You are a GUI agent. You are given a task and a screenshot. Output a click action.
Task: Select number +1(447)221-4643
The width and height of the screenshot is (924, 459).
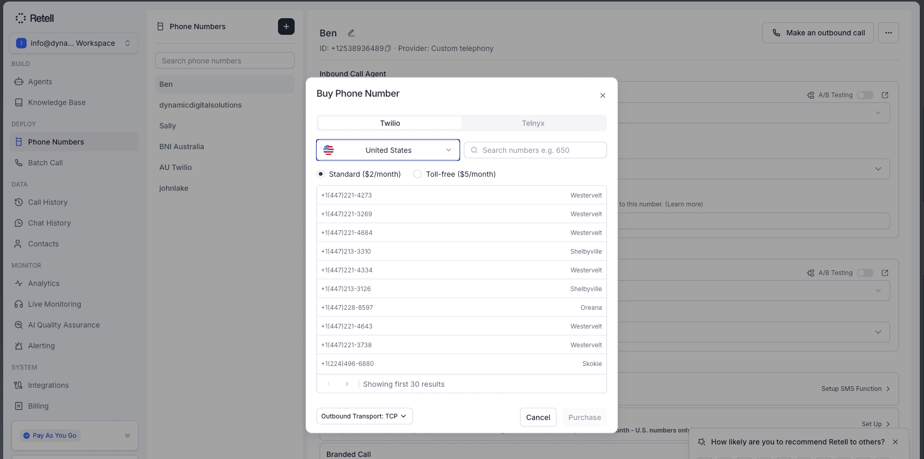pos(462,326)
